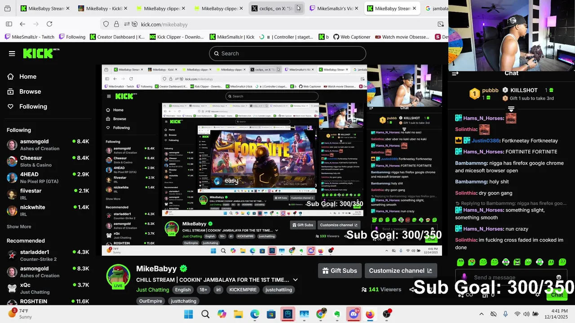The height and width of the screenshot is (323, 575).
Task: Open the Windows Start menu
Action: 188,314
